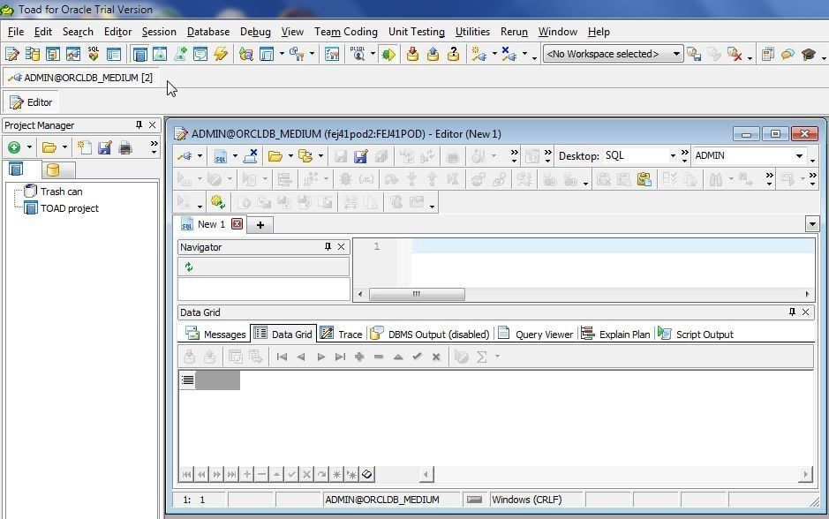Click printer icon in Project Manager toolbar
This screenshot has height=519, width=829.
pyautogui.click(x=125, y=147)
